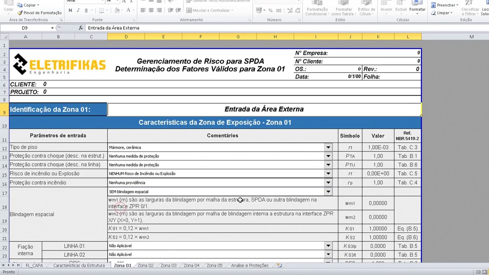Click the 1,00E-03 value cell
The height and width of the screenshot is (275, 489).
pyautogui.click(x=378, y=147)
